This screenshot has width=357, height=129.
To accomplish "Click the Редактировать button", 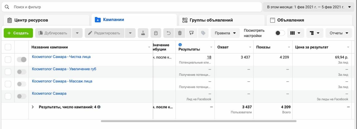I will [105, 33].
